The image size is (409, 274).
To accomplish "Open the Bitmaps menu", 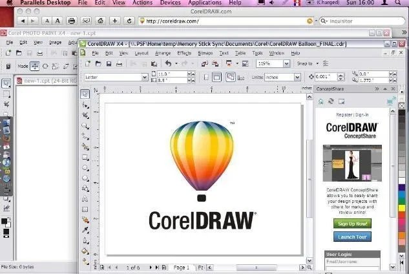I will pyautogui.click(x=205, y=53).
